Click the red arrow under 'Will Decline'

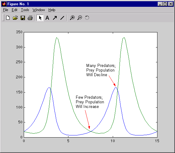point(112,81)
